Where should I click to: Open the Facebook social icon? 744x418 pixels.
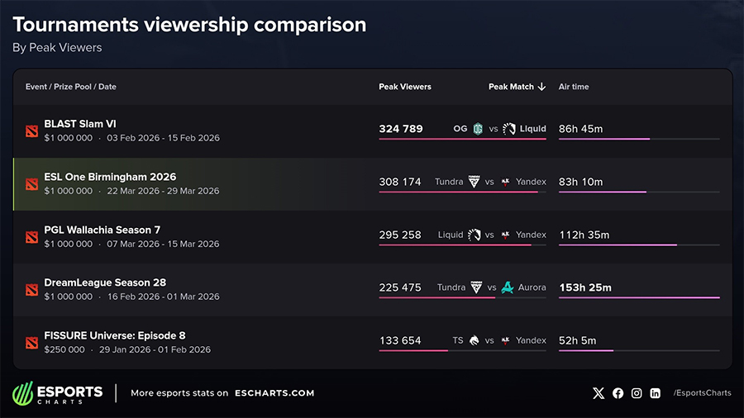pyautogui.click(x=618, y=393)
